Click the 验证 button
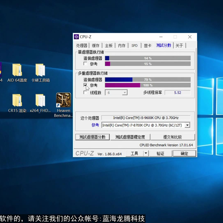This screenshot has height=223, width=223. 161,153
